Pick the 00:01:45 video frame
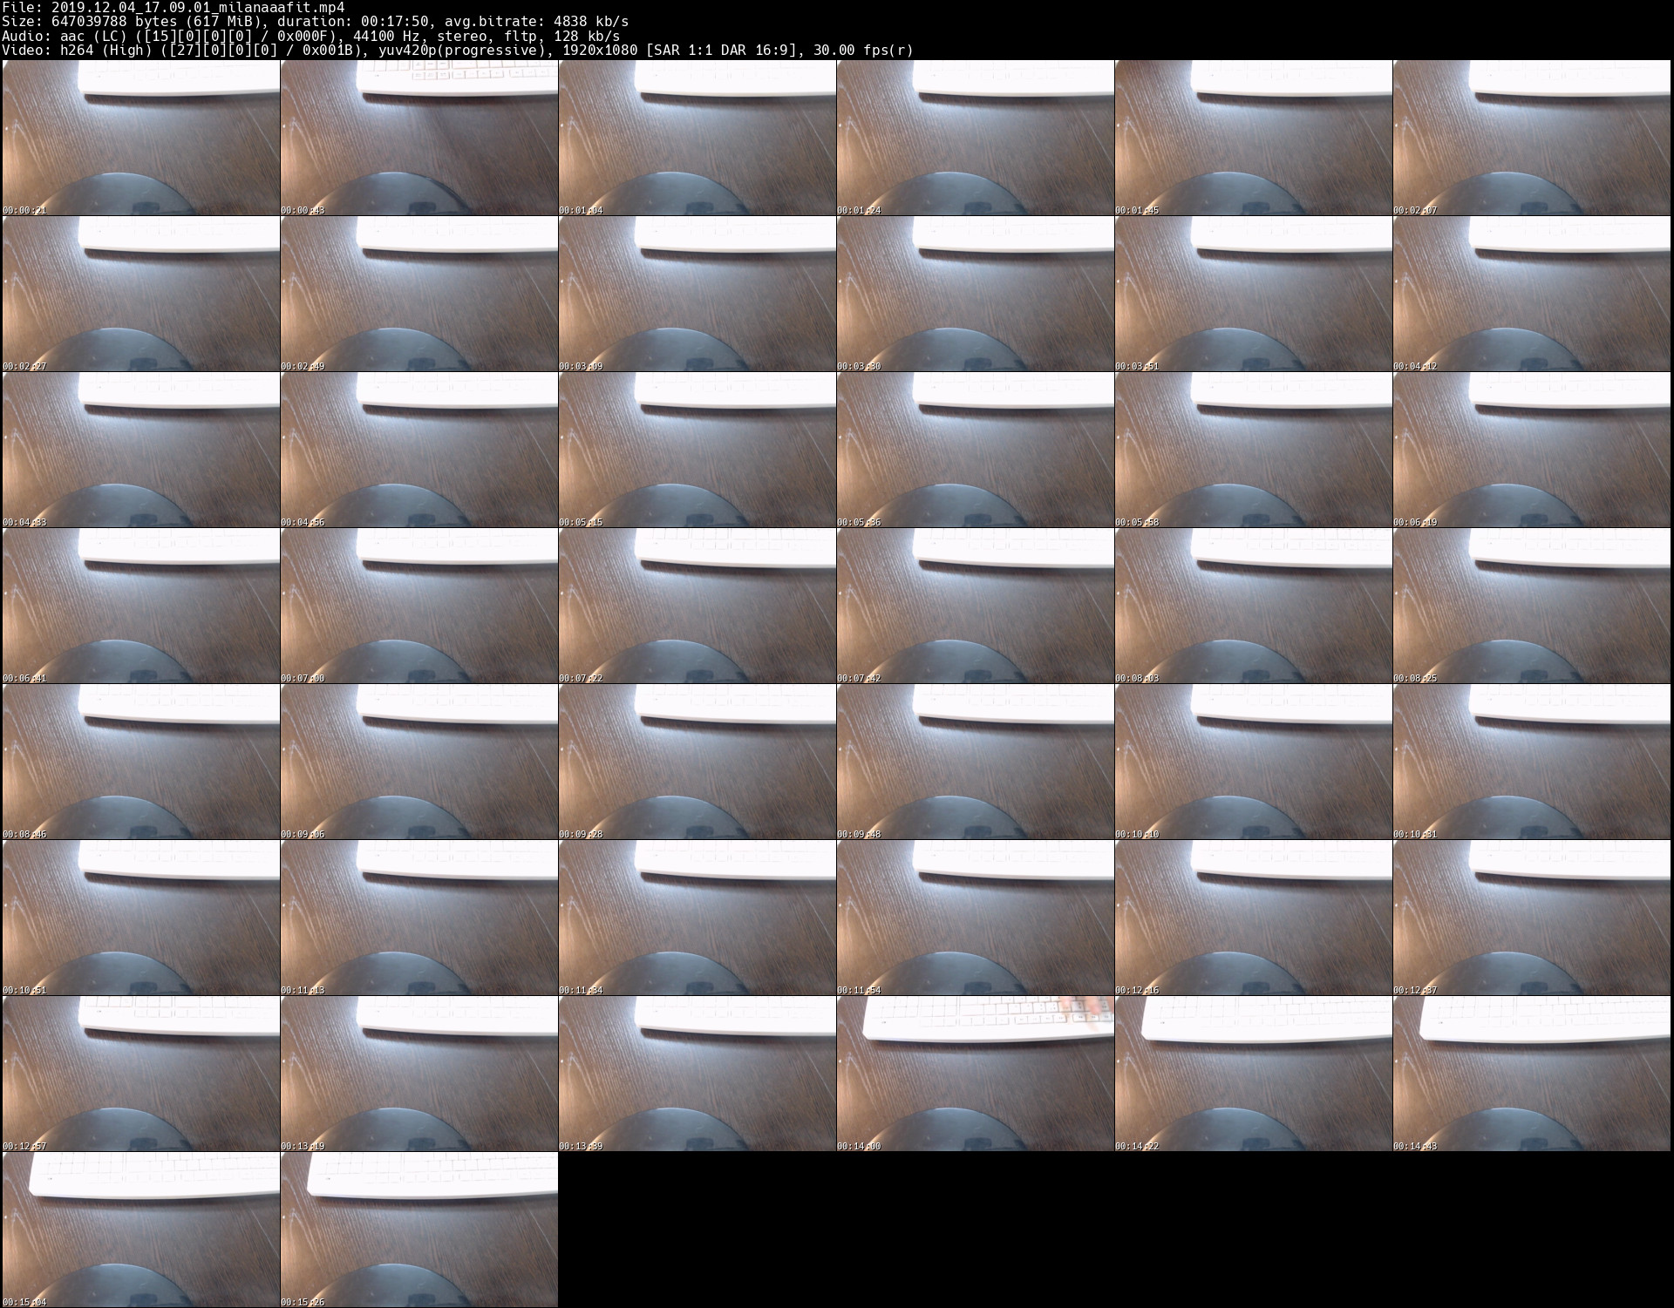 click(x=1253, y=138)
